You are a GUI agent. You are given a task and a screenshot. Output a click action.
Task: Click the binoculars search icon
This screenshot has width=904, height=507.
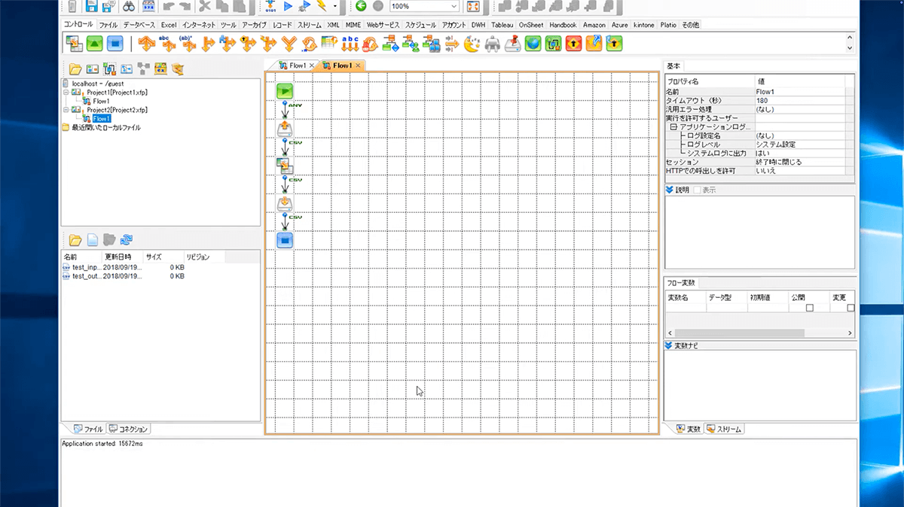129,6
